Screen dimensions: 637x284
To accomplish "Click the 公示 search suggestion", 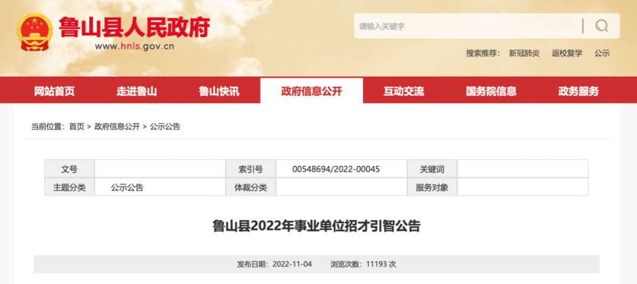I will tap(602, 53).
